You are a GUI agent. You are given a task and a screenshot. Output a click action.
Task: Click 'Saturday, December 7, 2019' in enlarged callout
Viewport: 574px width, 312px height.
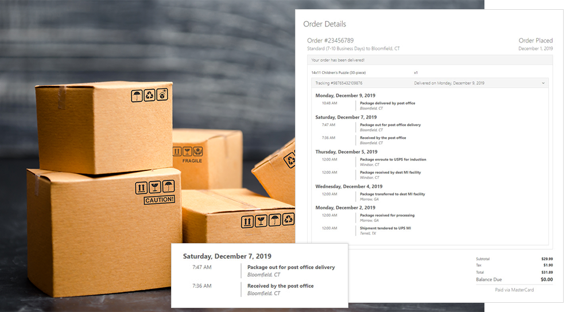[x=227, y=256]
